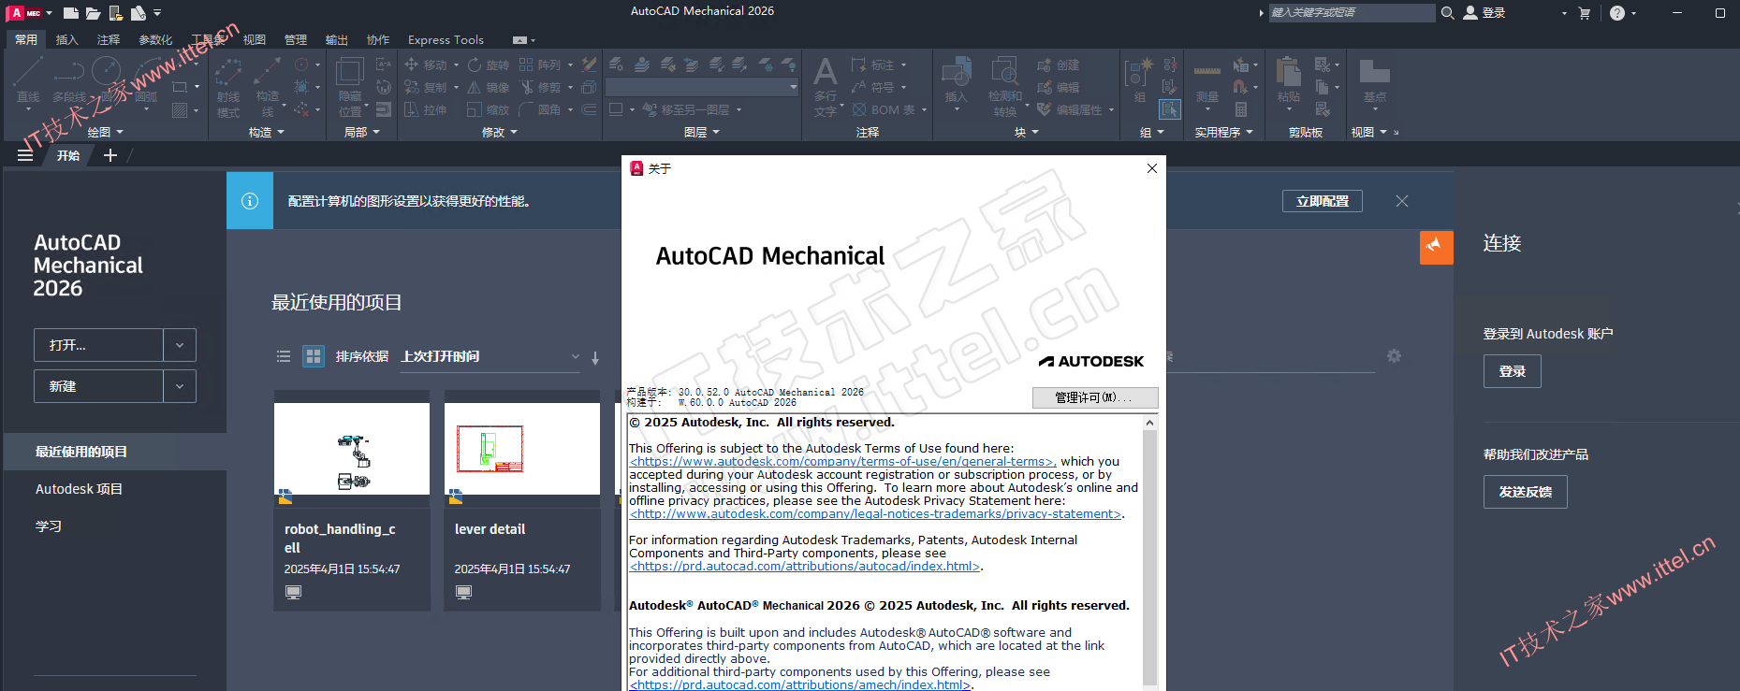Image resolution: width=1740 pixels, height=691 pixels.
Task: Switch to the 管理 ribbon tab
Action: pyautogui.click(x=296, y=40)
